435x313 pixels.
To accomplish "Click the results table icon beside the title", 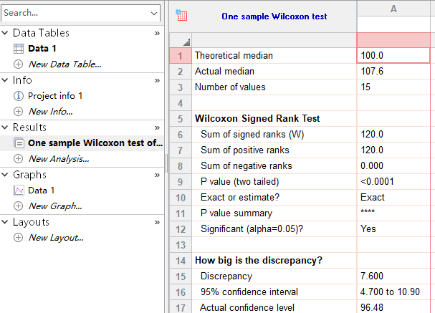I will point(181,16).
